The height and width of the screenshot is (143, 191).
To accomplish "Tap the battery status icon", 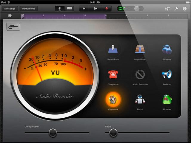I will pyautogui.click(x=187, y=2).
